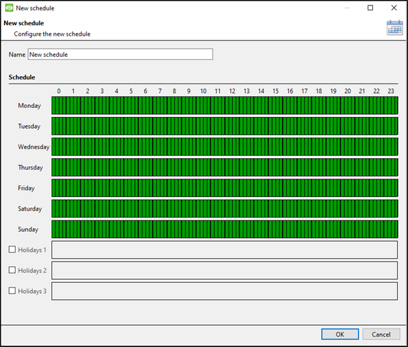
Task: Confirm the schedule with the OK button
Action: tap(340, 334)
